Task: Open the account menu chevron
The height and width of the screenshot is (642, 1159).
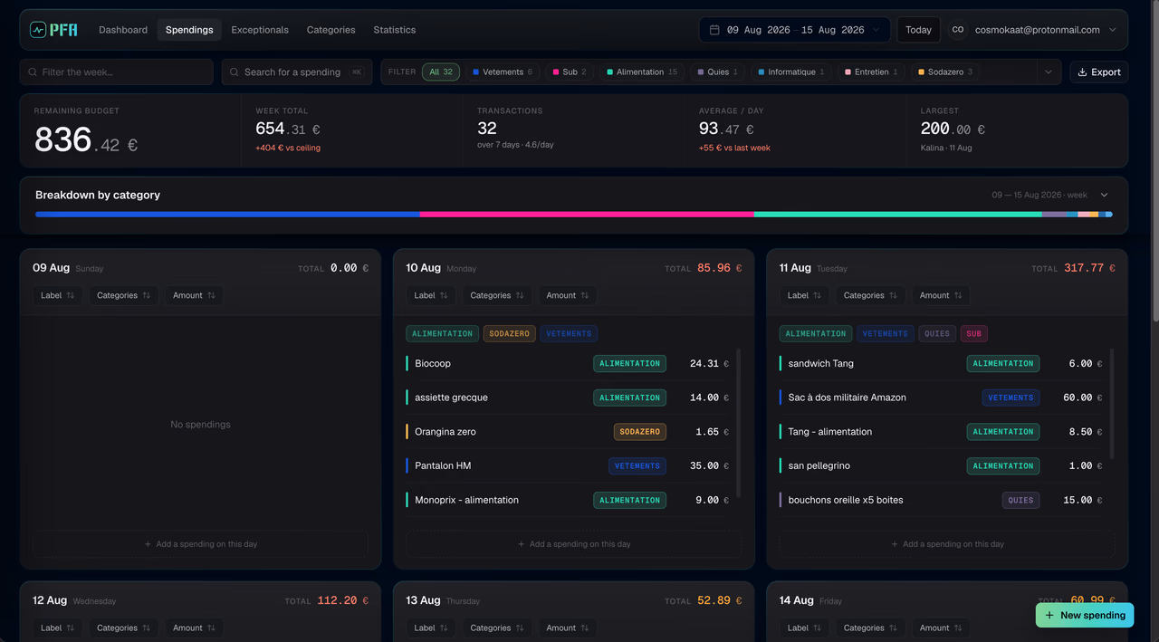Action: tap(1113, 30)
